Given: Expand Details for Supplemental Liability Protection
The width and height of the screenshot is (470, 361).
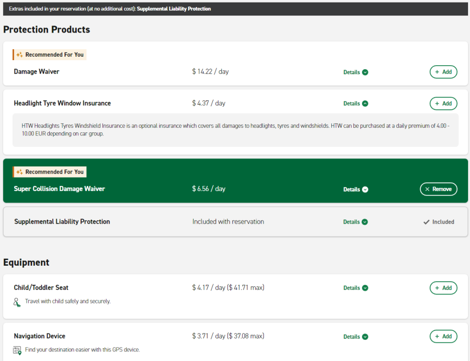Looking at the screenshot, I should coord(356,222).
